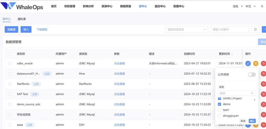Image resolution: width=266 pixels, height=129 pixels.
Task: Click the edit icon for odbc_oracle
Action: tap(248, 64)
